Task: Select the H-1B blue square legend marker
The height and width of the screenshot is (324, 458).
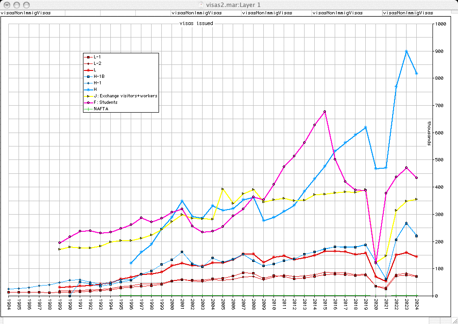Action: pyautogui.click(x=88, y=76)
